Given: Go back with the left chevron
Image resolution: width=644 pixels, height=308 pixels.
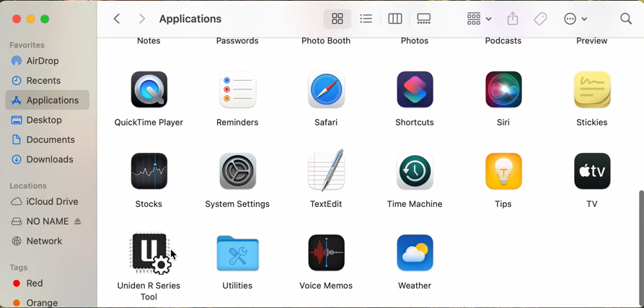Looking at the screenshot, I should point(117,19).
